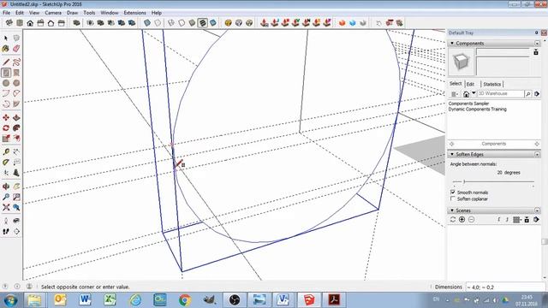Switch to Iso view in toolbar
Screen dimensions: 548x308
pos(9,23)
